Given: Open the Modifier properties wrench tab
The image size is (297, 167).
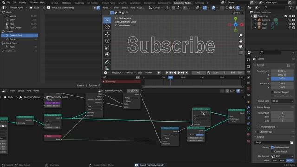Looking at the screenshot, I should [x=249, y=107].
